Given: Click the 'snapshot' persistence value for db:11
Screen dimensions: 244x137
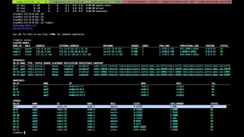Looking at the screenshot, I should 83,75.
